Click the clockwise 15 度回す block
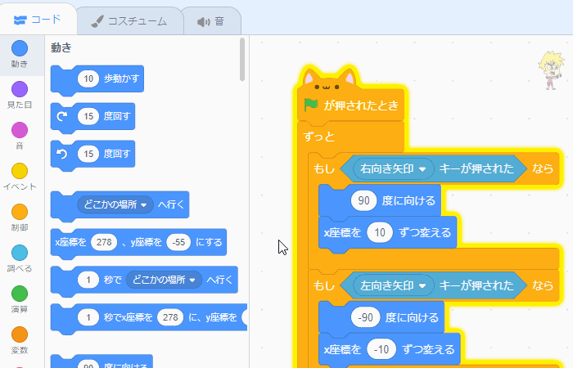 [x=92, y=116]
